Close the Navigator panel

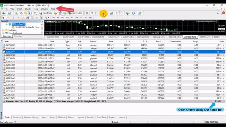[x=42, y=21]
